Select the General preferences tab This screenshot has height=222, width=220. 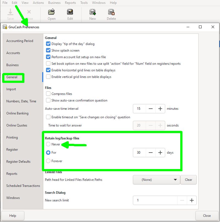[23, 77]
